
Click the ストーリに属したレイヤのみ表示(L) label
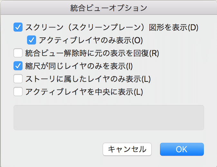click(x=88, y=79)
